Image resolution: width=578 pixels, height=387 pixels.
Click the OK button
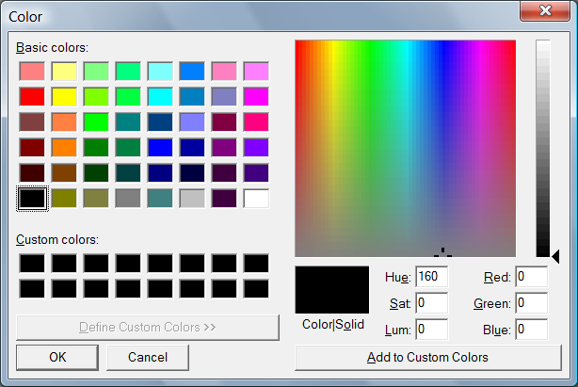point(57,357)
